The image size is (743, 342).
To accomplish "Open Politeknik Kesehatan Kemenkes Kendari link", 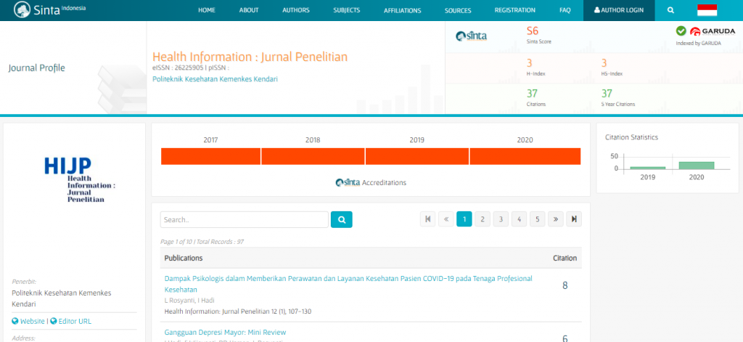I will click(215, 79).
